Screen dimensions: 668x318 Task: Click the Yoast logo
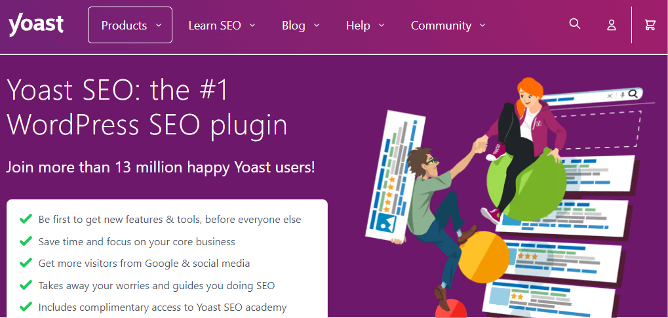[x=36, y=24]
